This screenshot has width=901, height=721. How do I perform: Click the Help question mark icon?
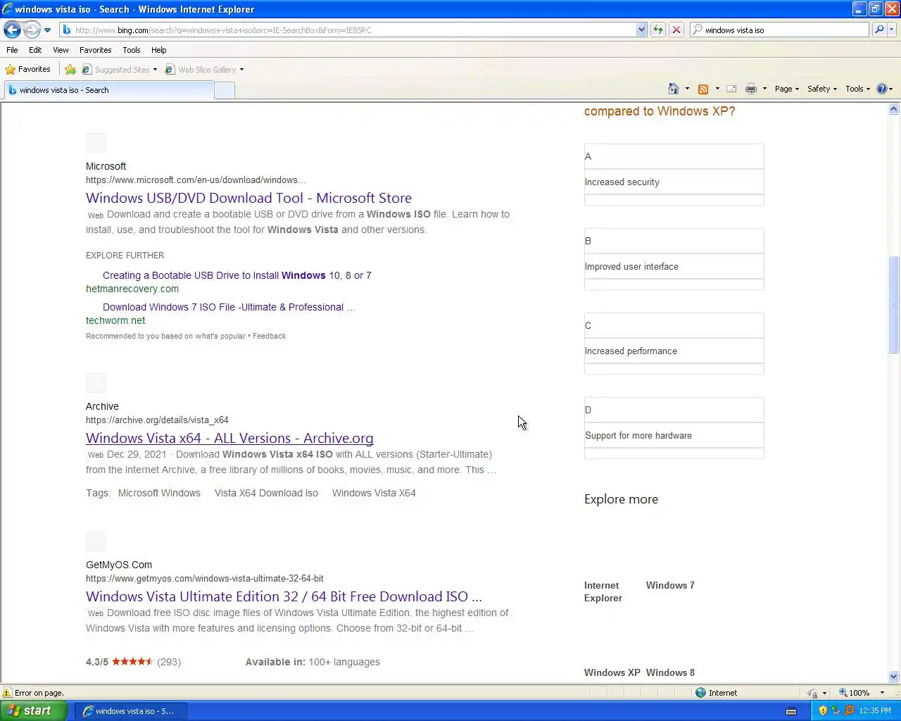pyautogui.click(x=882, y=89)
